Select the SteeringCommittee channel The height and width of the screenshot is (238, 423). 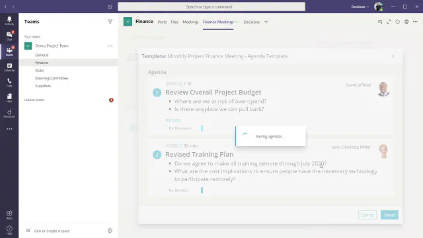tap(52, 78)
